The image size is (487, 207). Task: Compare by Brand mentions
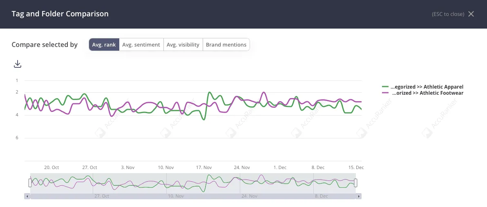coord(226,45)
